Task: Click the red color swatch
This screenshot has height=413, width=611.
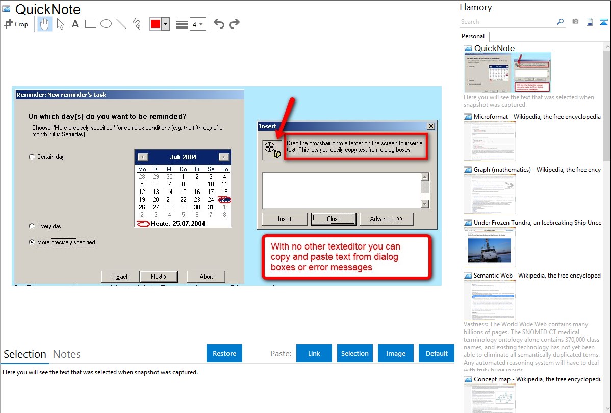Action: 156,24
